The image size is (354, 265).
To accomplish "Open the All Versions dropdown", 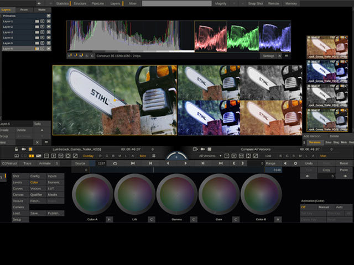I will [210, 156].
